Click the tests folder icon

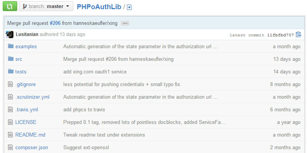coord(10,72)
